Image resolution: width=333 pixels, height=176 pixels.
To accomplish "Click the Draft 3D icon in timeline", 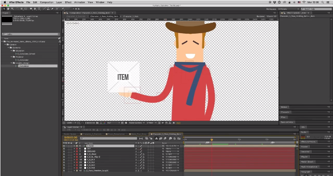I will 151,139.
